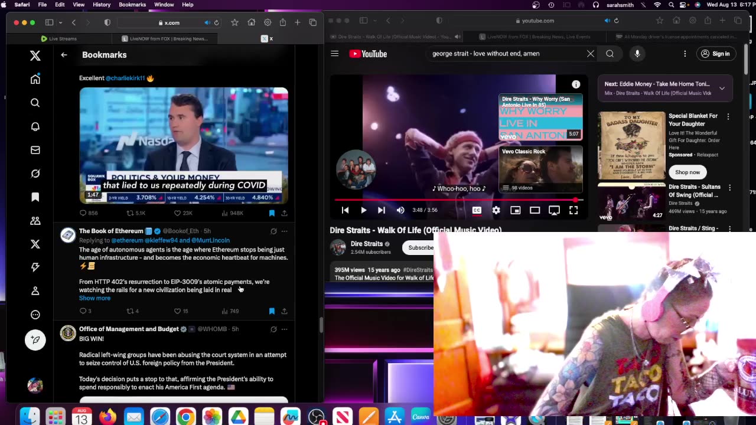The image size is (756, 425).
Task: Open X Notifications bell in sidebar
Action: pos(35,126)
